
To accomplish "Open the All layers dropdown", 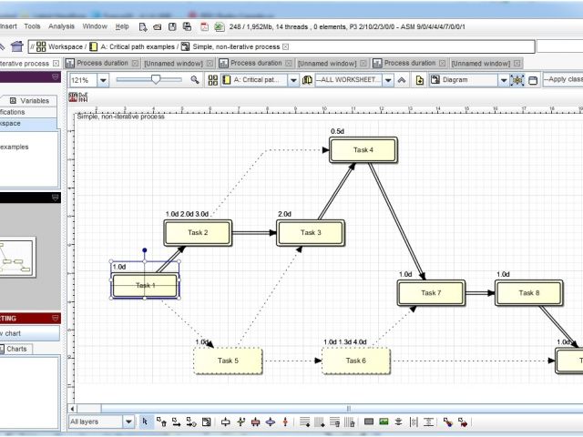I will pos(128,422).
